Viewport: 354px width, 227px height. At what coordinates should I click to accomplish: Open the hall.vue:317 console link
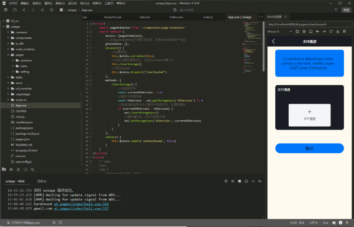81,208
